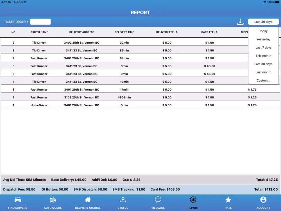
Task: Tap the 4:02 AM clock in status bar
Action: click(6, 2)
